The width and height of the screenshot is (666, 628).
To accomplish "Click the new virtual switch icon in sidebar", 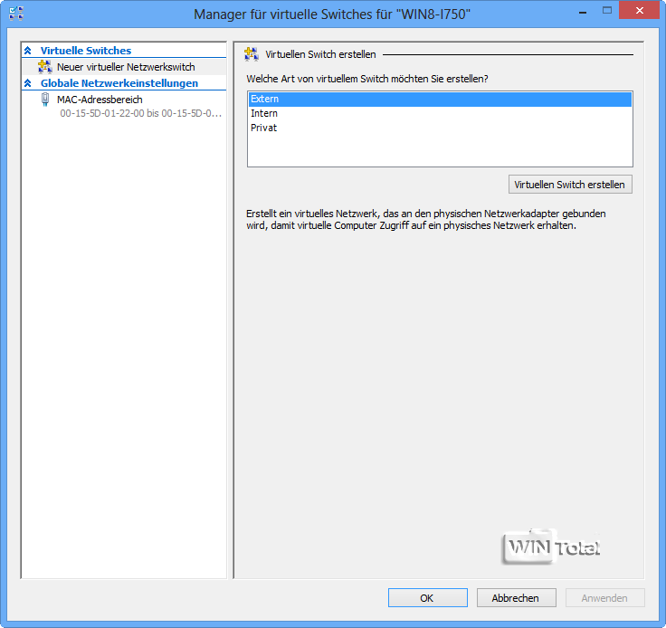I will [x=44, y=67].
